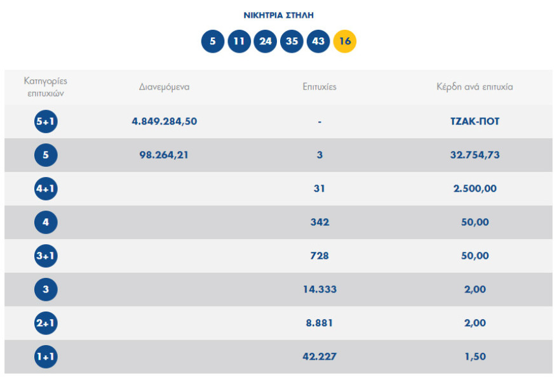Click the ΝΙΚΗΤΡΙΑ ΣΤΗΛΗ heading
The height and width of the screenshot is (380, 559).
pyautogui.click(x=279, y=15)
